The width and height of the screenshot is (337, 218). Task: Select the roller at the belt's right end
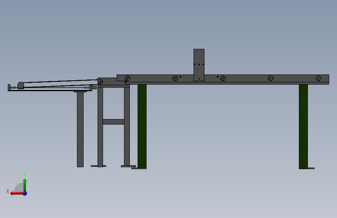click(100, 82)
